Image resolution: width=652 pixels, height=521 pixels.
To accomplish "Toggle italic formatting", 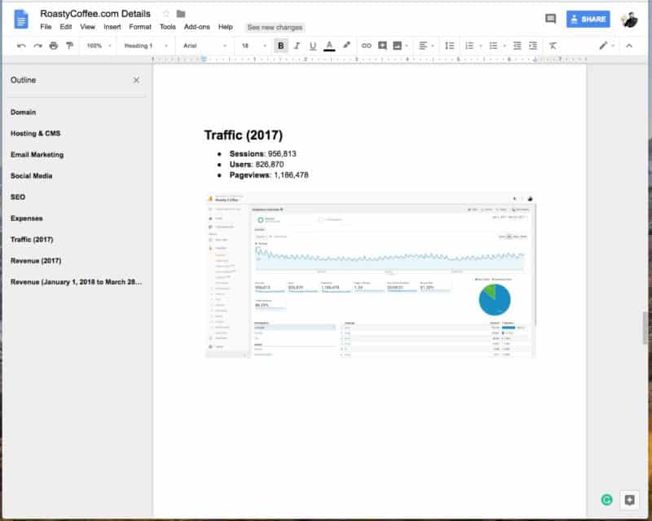I will (x=297, y=46).
